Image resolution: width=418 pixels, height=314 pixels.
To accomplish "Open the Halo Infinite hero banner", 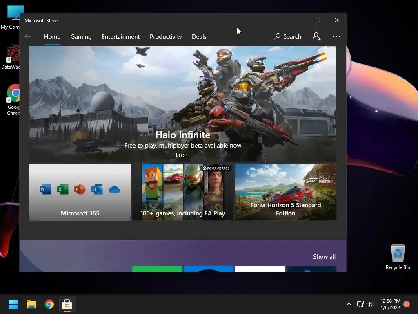I will [183, 104].
